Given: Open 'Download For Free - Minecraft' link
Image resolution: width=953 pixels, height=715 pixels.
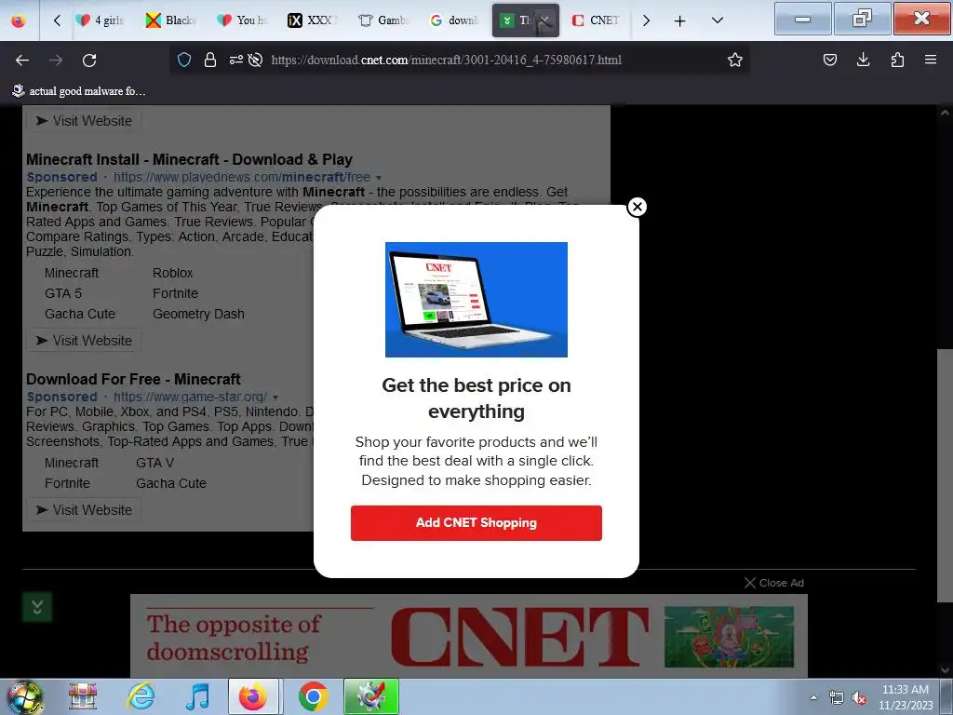Looking at the screenshot, I should pos(133,380).
